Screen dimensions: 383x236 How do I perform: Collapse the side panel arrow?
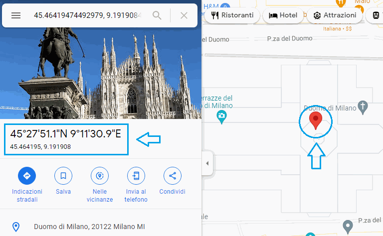(207, 163)
